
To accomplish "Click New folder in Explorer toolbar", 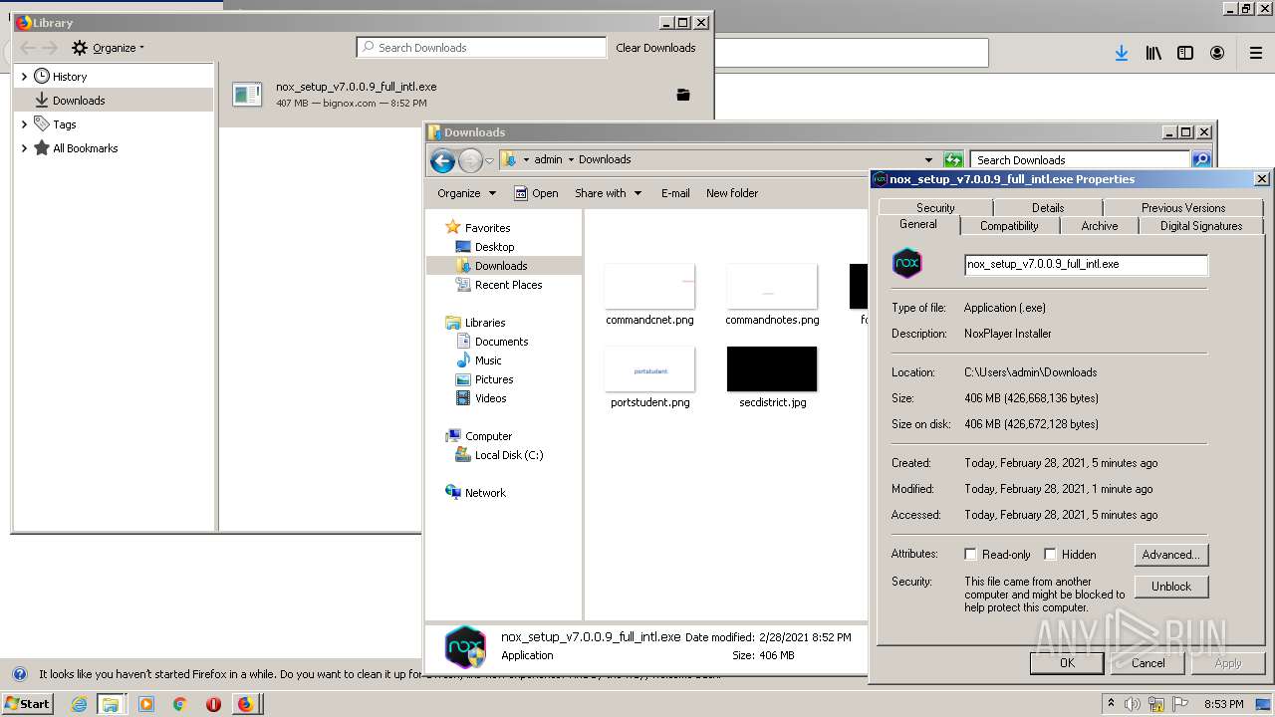I will coord(732,193).
